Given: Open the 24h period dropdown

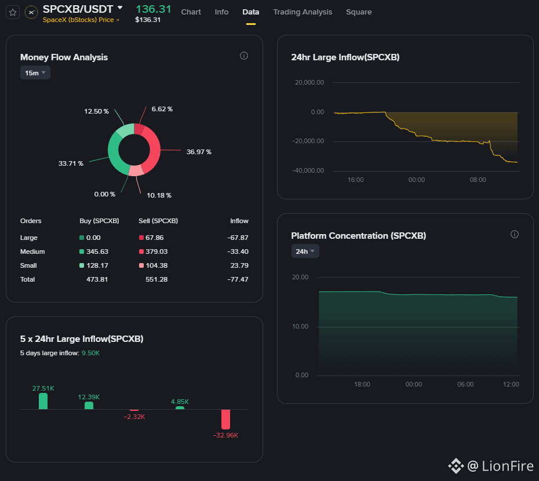Looking at the screenshot, I should (305, 252).
